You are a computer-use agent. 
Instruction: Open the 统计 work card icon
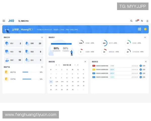(x=7, y=43)
